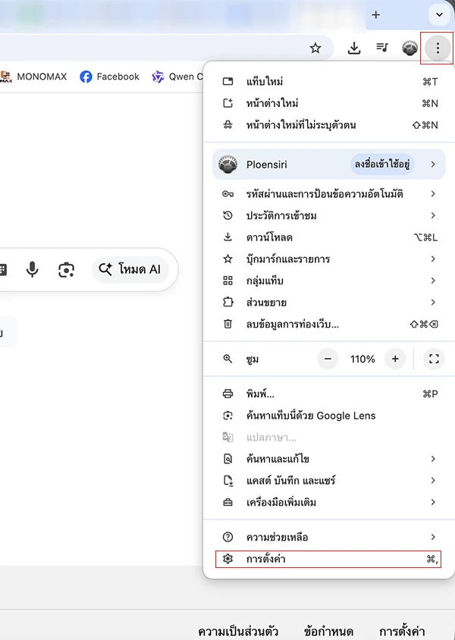Increase zoom with the plus control
455x640 pixels.
(395, 359)
